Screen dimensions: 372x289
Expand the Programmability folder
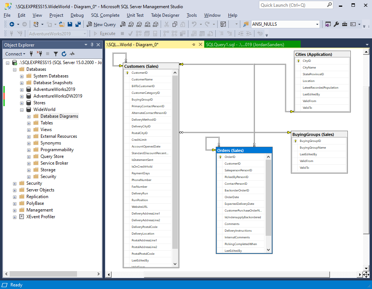(29, 150)
